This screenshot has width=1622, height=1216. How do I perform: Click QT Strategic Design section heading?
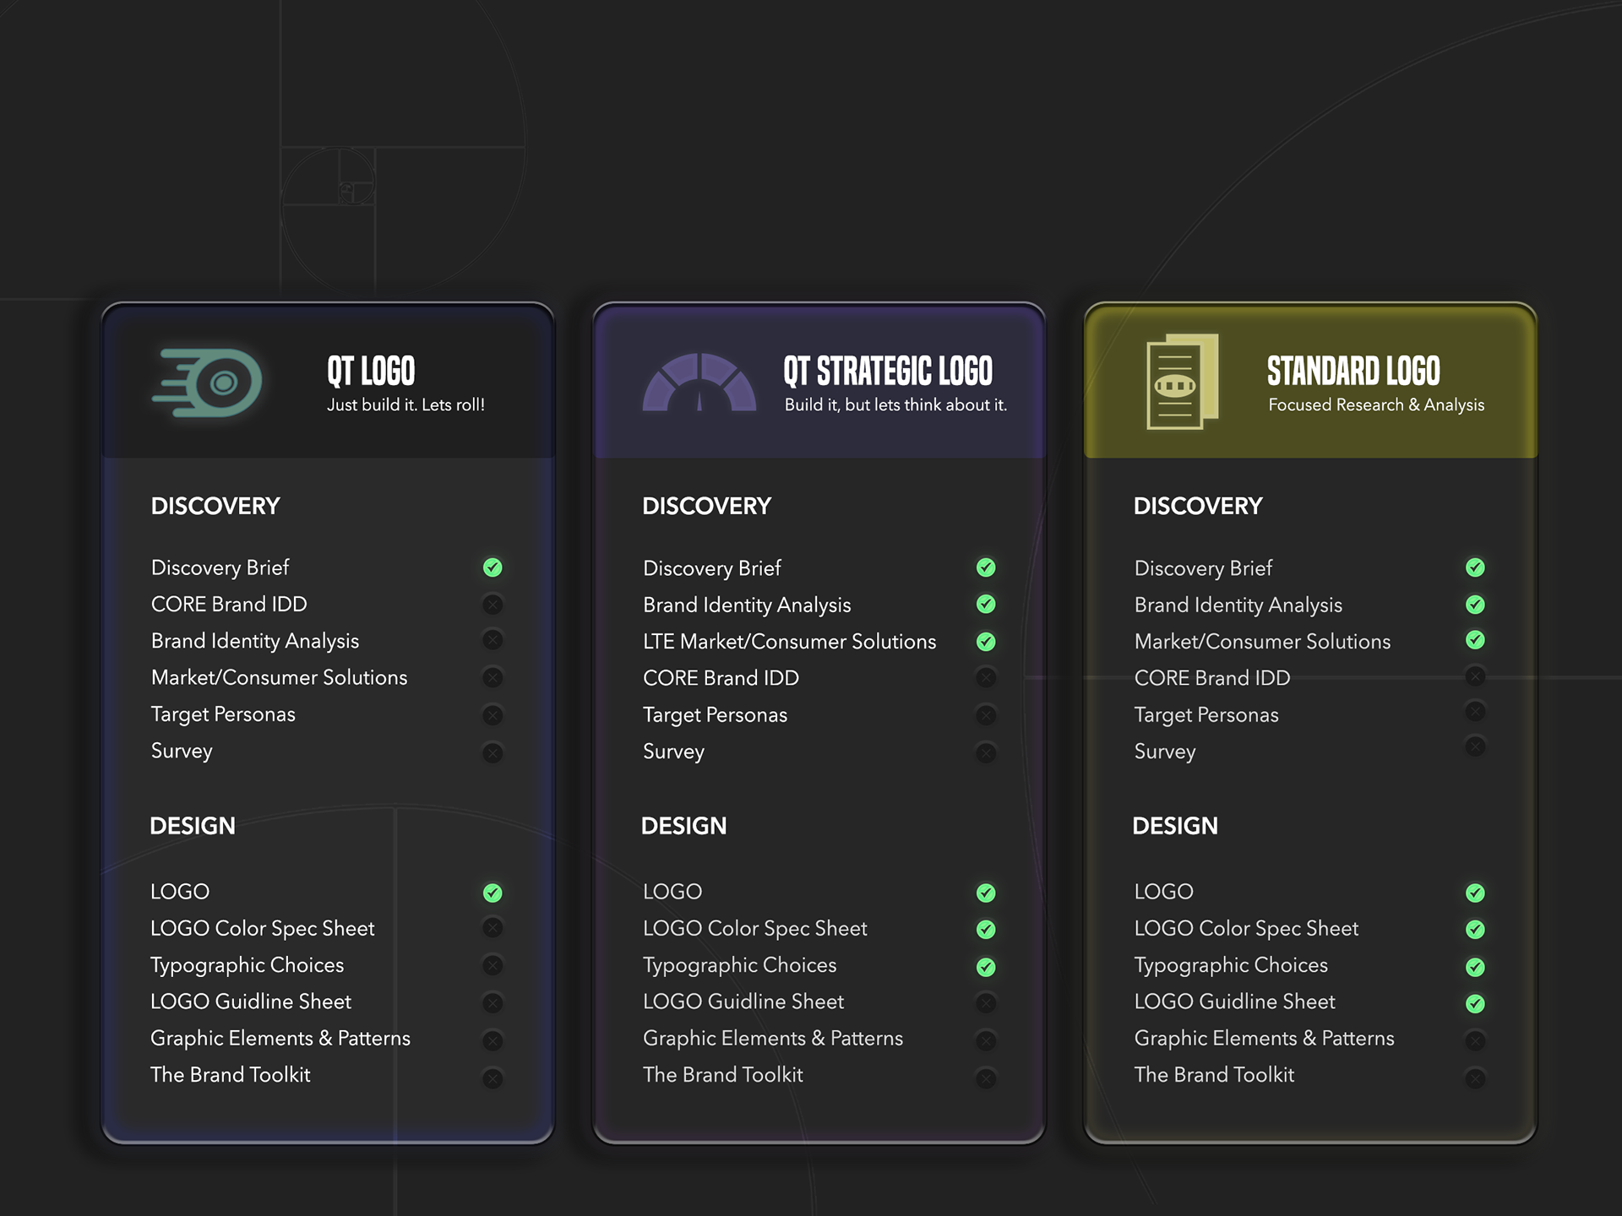pyautogui.click(x=683, y=826)
